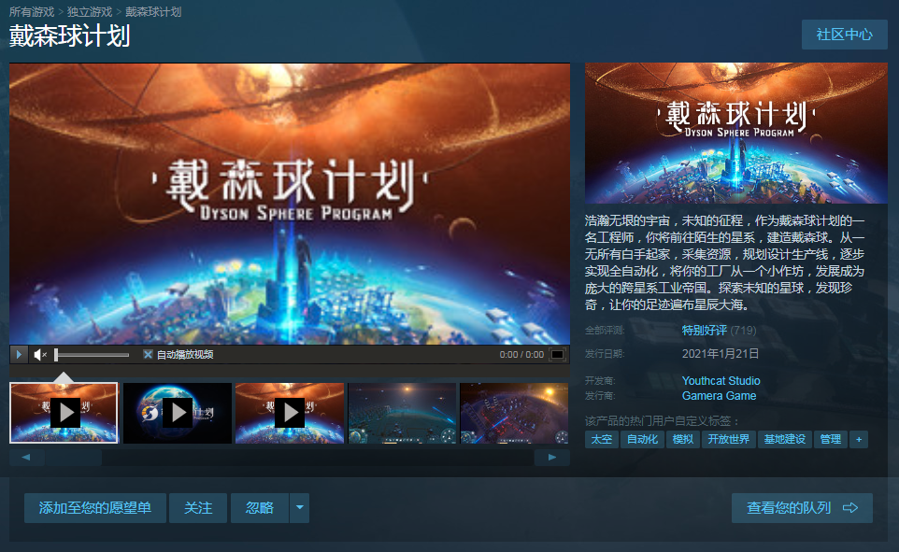Image resolution: width=899 pixels, height=552 pixels.
Task: Unmute the video speaker icon
Action: click(40, 355)
